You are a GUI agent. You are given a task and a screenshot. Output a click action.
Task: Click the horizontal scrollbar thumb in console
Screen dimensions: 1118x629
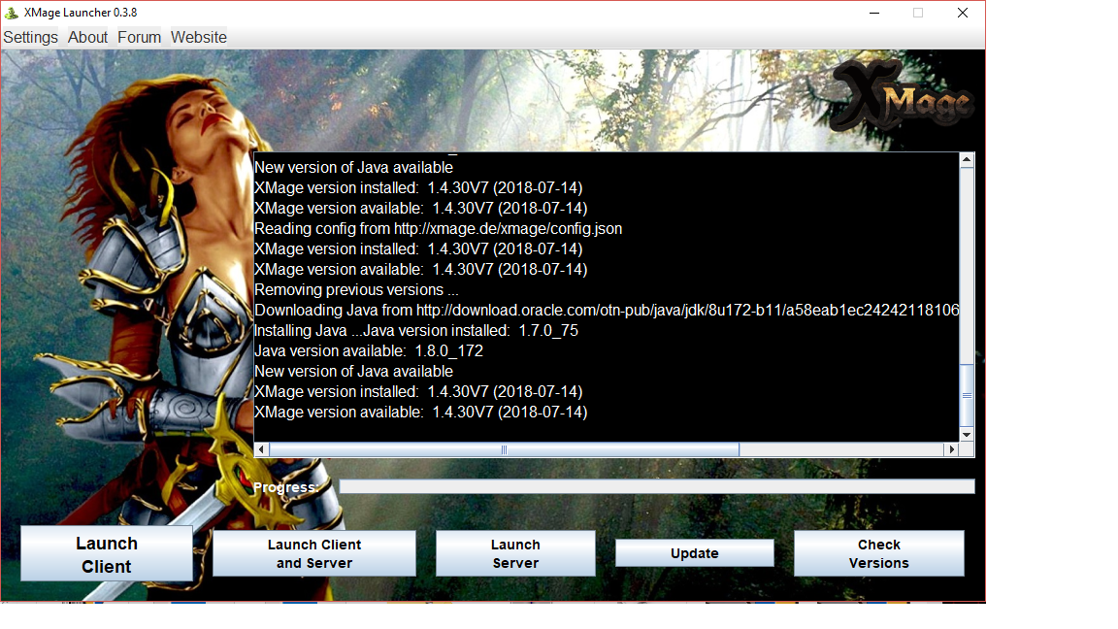click(504, 449)
